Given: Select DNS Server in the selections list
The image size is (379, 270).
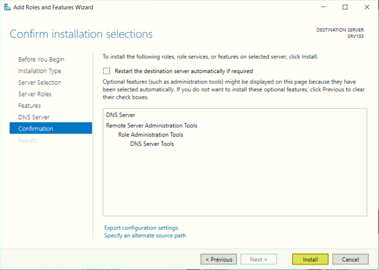Looking at the screenshot, I should [x=121, y=115].
